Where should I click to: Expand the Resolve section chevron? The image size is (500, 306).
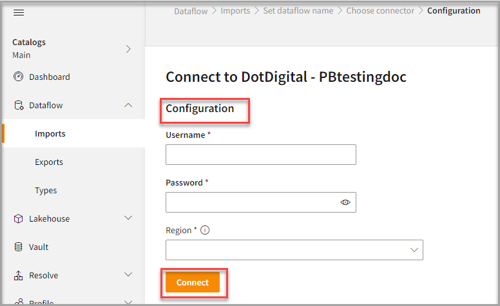coord(128,276)
